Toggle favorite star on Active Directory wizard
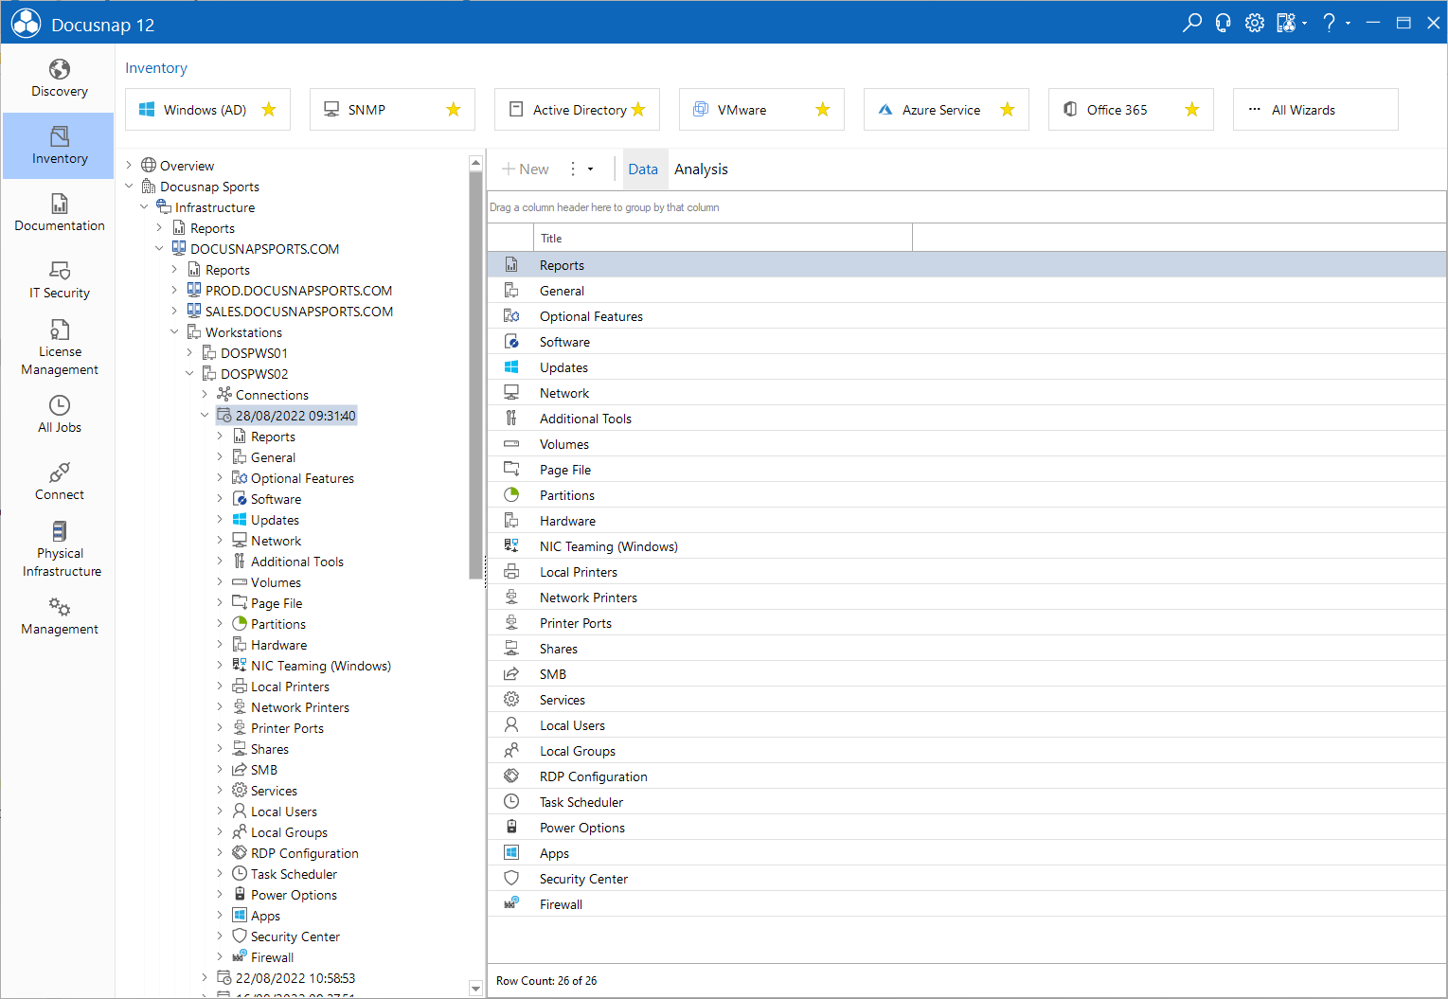The width and height of the screenshot is (1448, 999). point(638,110)
